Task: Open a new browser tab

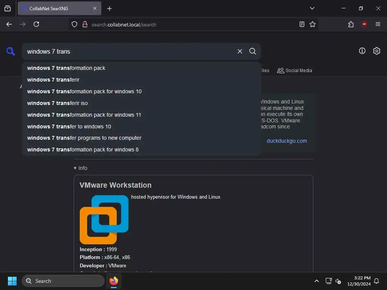Action: tap(109, 9)
